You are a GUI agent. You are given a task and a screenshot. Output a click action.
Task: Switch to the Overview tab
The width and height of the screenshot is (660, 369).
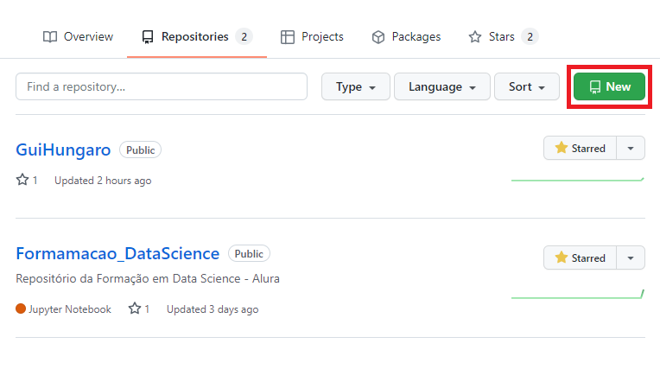click(79, 37)
